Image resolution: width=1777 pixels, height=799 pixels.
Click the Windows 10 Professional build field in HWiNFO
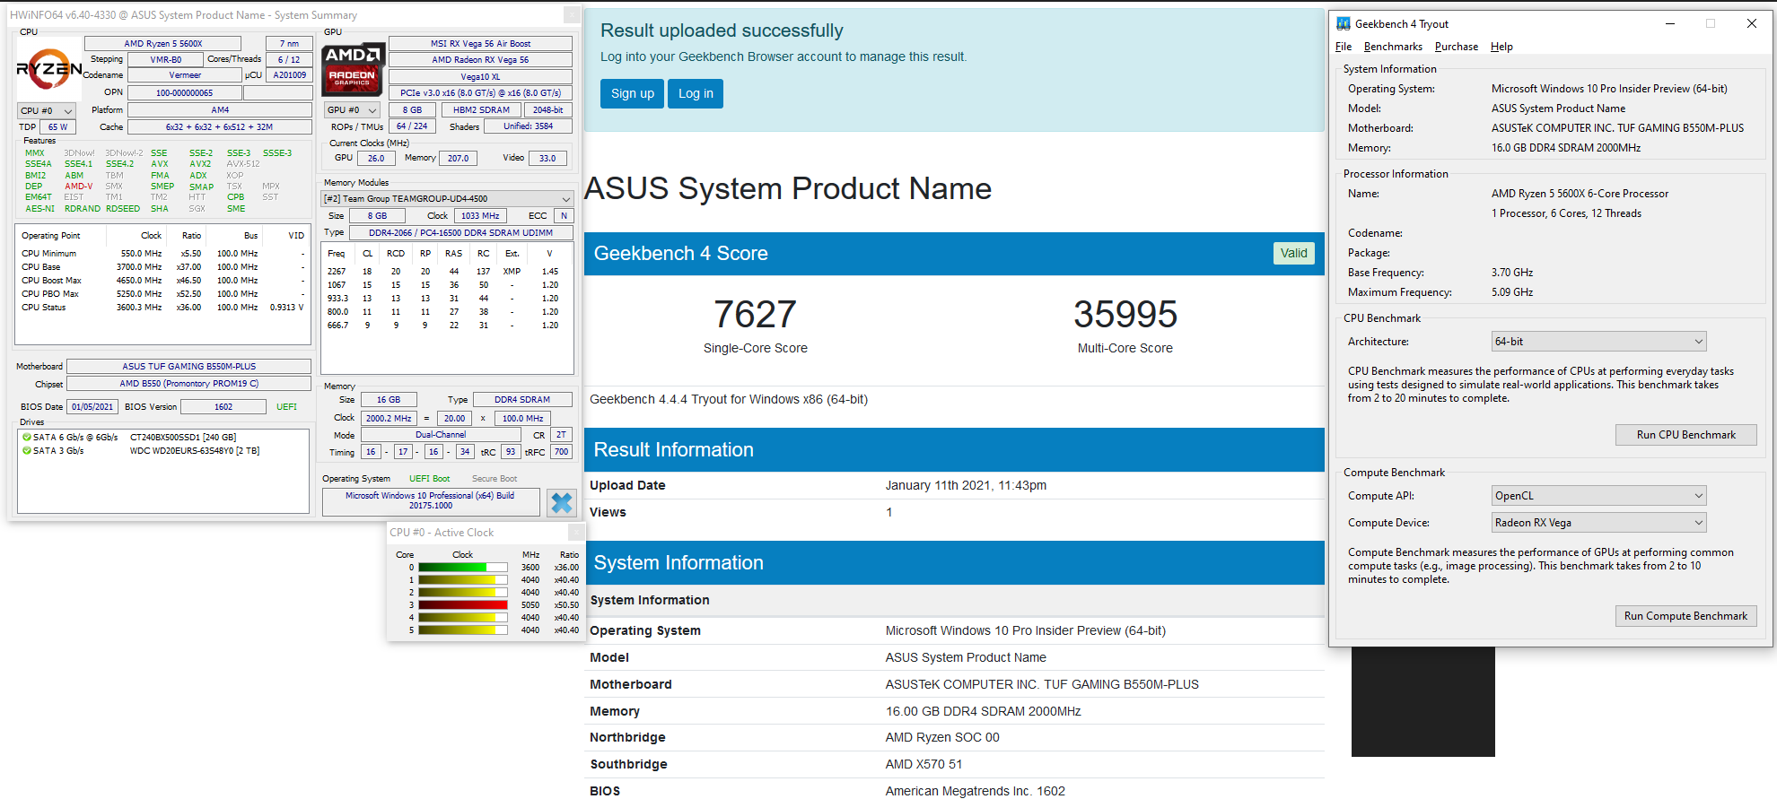pos(431,500)
